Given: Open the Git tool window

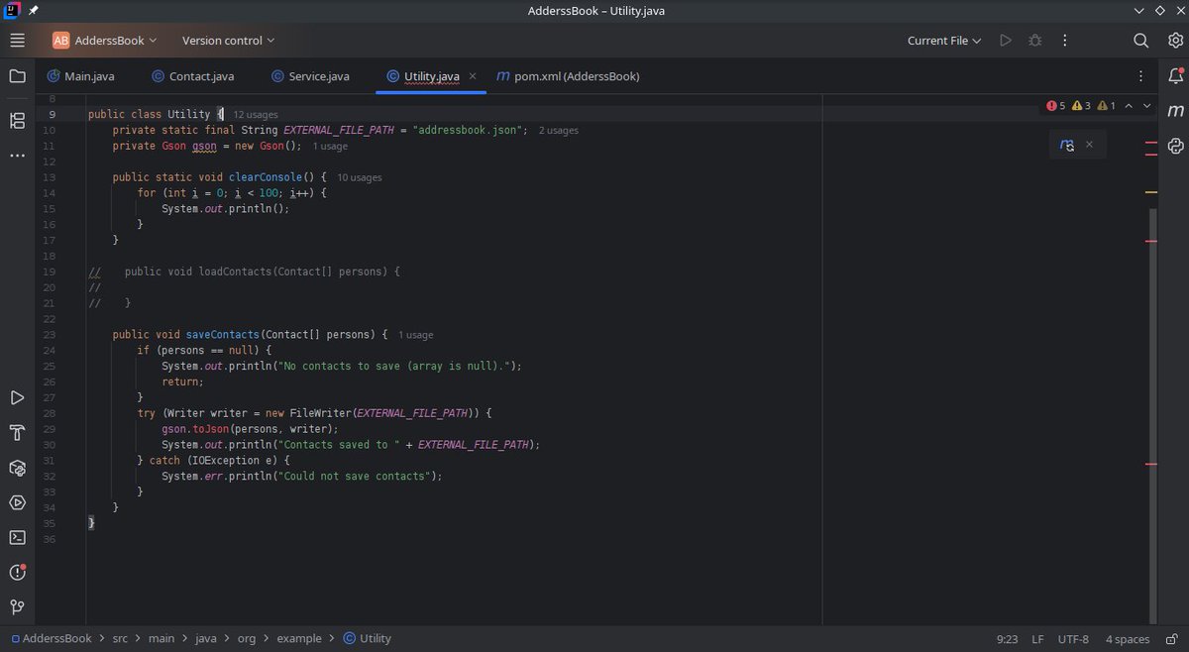Looking at the screenshot, I should pyautogui.click(x=17, y=607).
